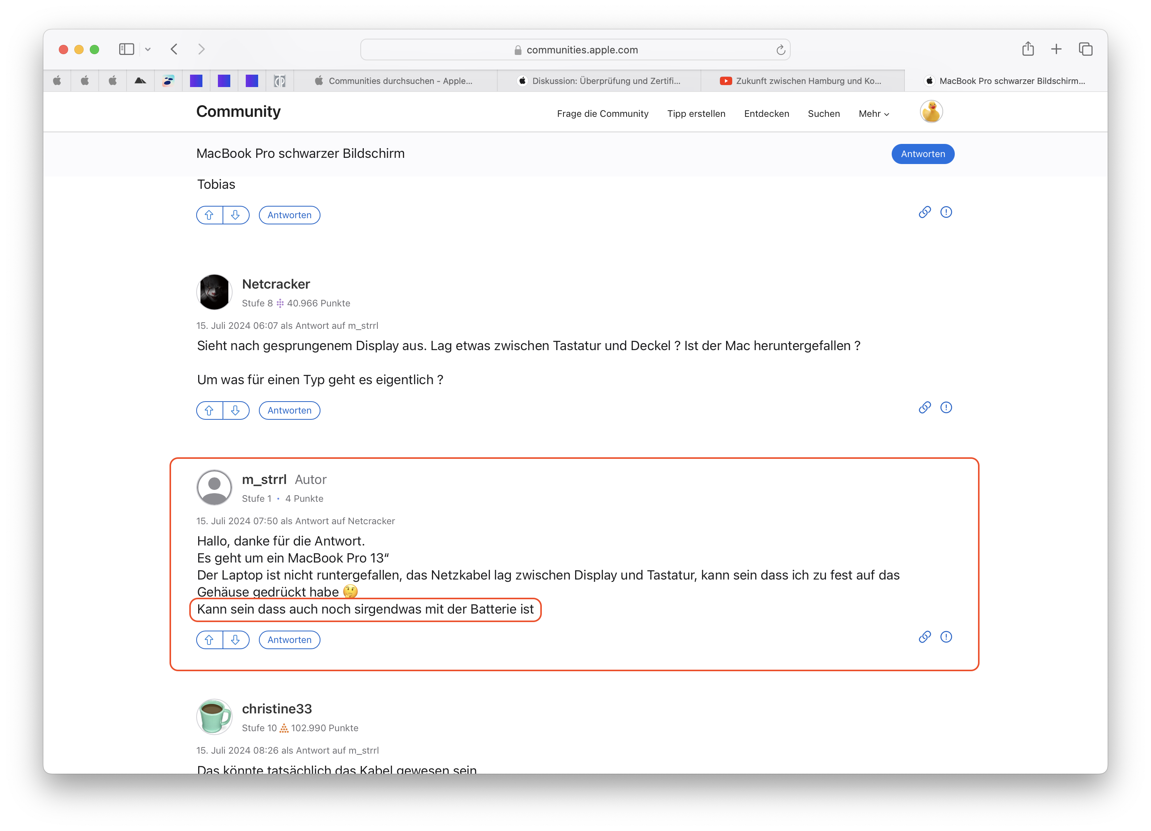Open the duck profile avatar menu
Viewport: 1151px width, 831px height.
click(931, 111)
